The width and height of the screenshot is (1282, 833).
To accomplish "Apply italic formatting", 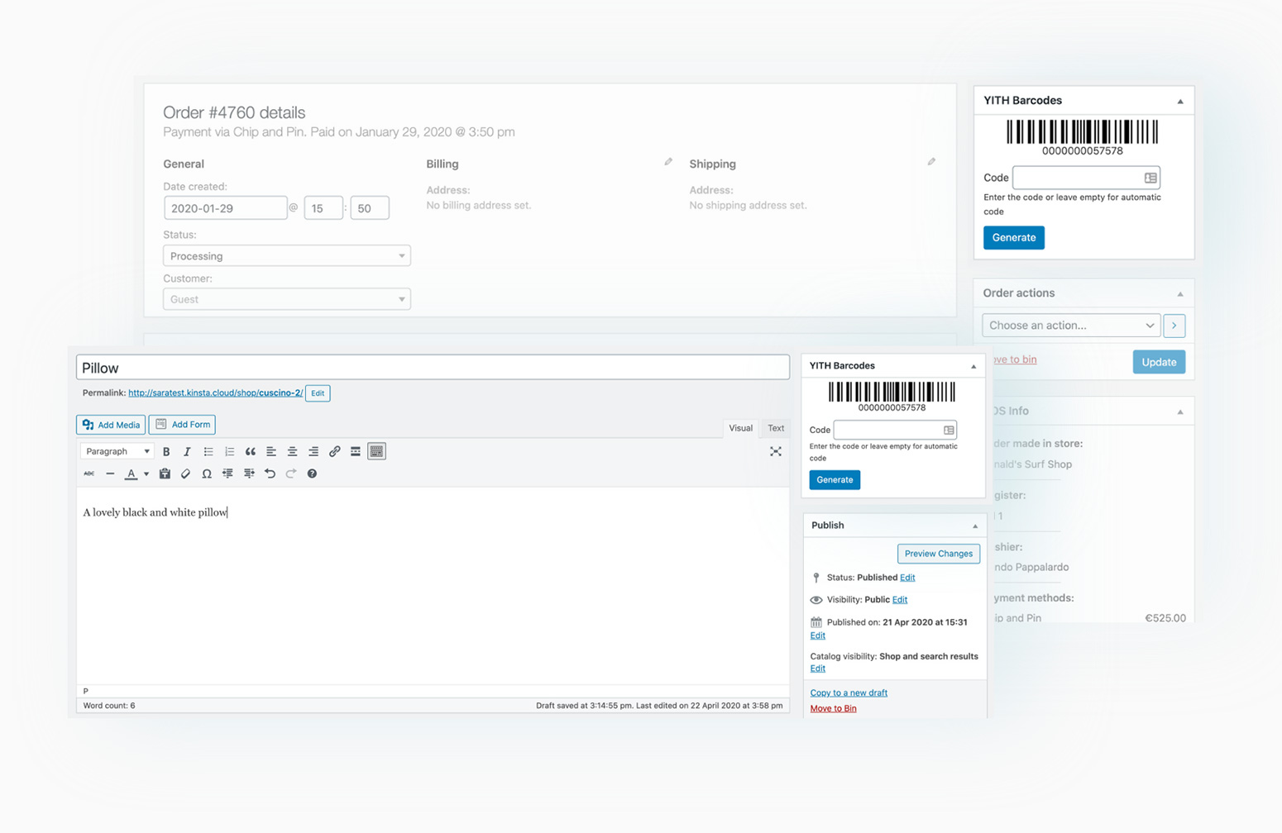I will click(x=186, y=451).
